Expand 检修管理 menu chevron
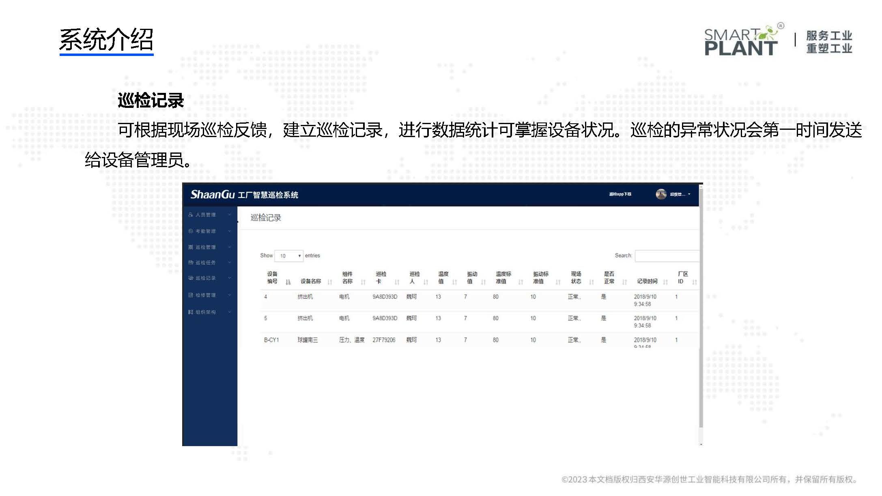Screen dimensions: 882x496 pyautogui.click(x=229, y=295)
